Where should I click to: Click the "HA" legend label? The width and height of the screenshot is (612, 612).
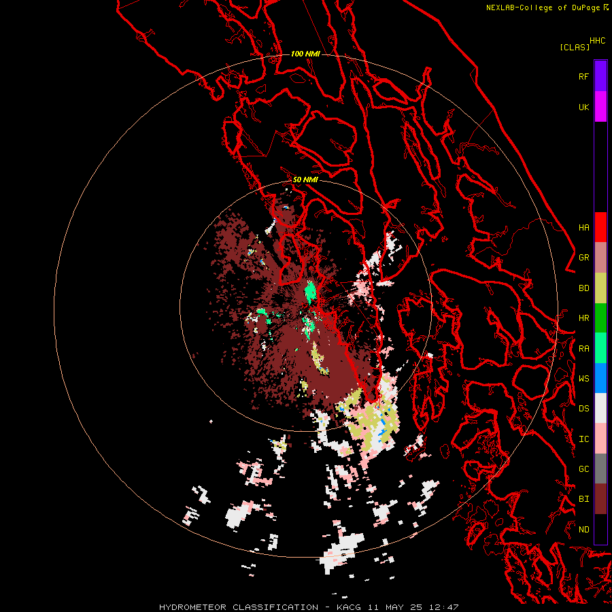click(x=584, y=228)
